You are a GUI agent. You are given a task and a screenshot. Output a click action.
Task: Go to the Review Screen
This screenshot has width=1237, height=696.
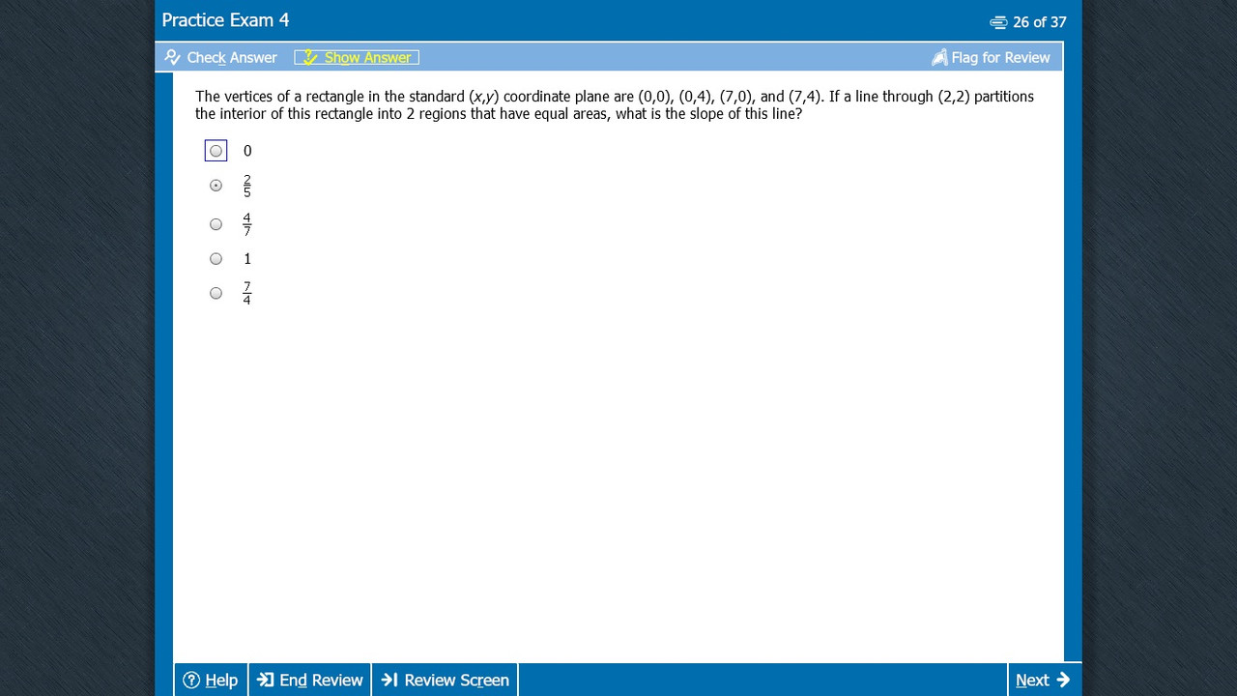pyautogui.click(x=445, y=680)
